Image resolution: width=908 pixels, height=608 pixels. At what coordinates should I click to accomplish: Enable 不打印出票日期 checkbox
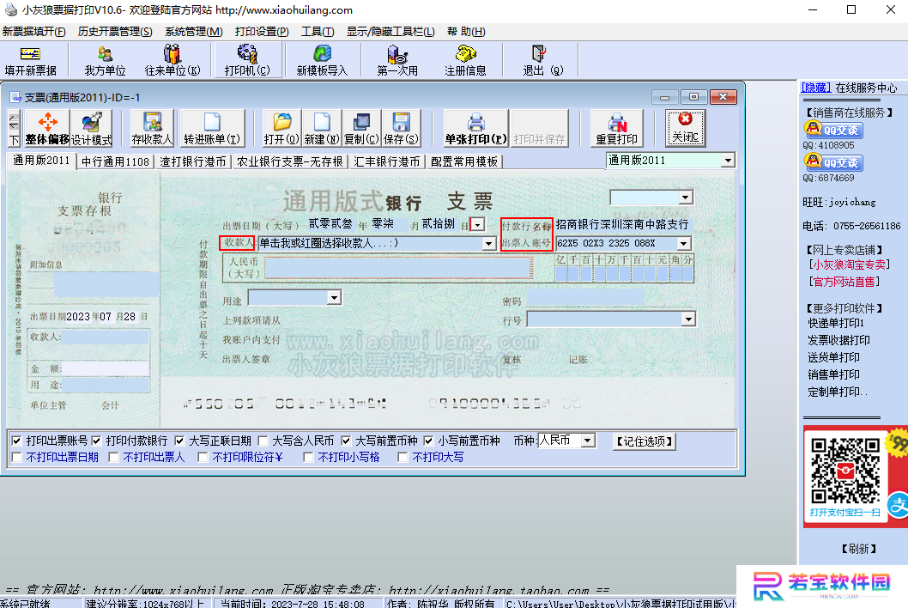coord(17,458)
